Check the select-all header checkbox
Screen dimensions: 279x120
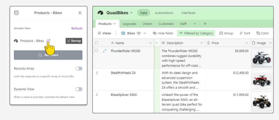click(96, 43)
